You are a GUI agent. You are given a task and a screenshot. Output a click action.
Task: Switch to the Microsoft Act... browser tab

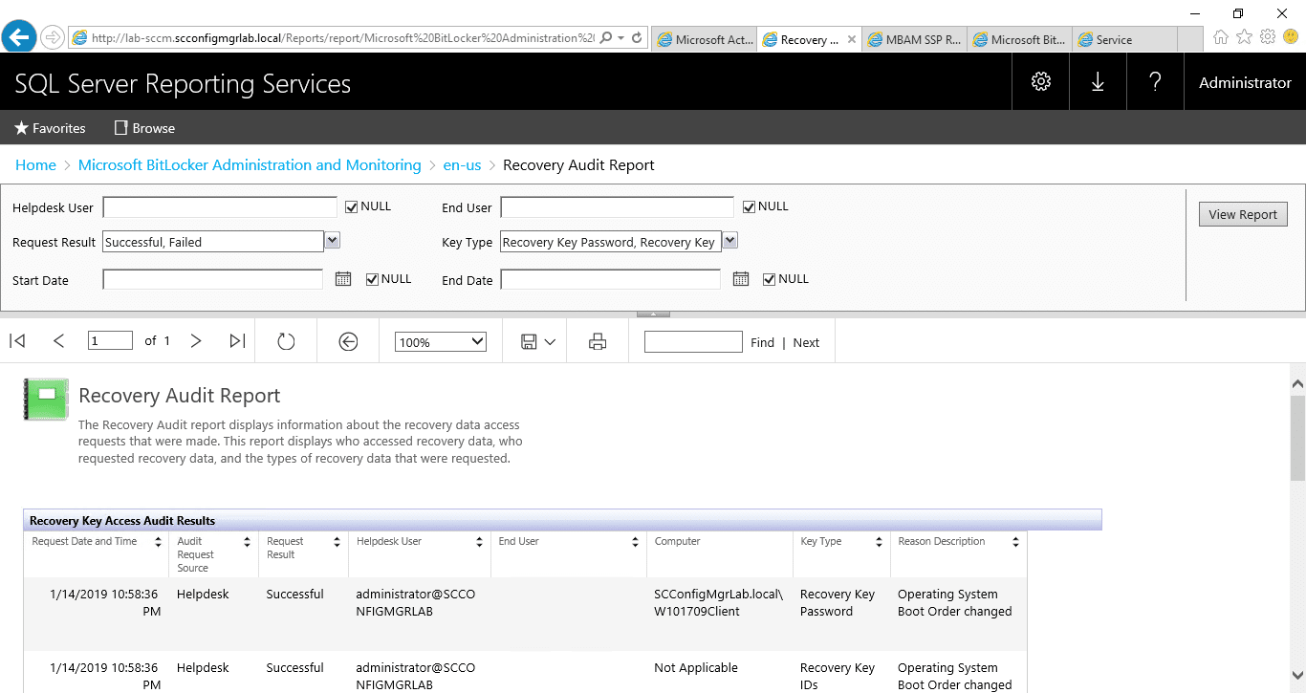point(704,39)
